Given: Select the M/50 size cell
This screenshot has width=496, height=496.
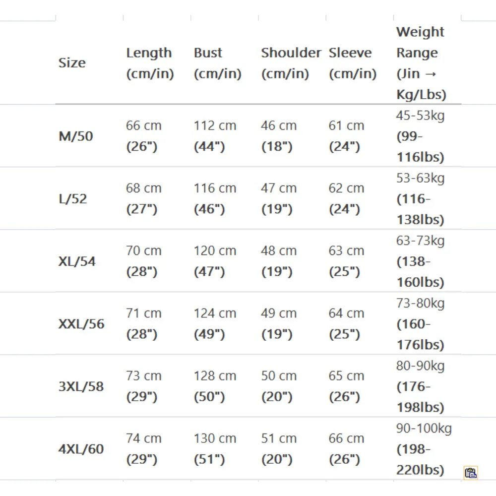Looking at the screenshot, I should click(76, 136).
